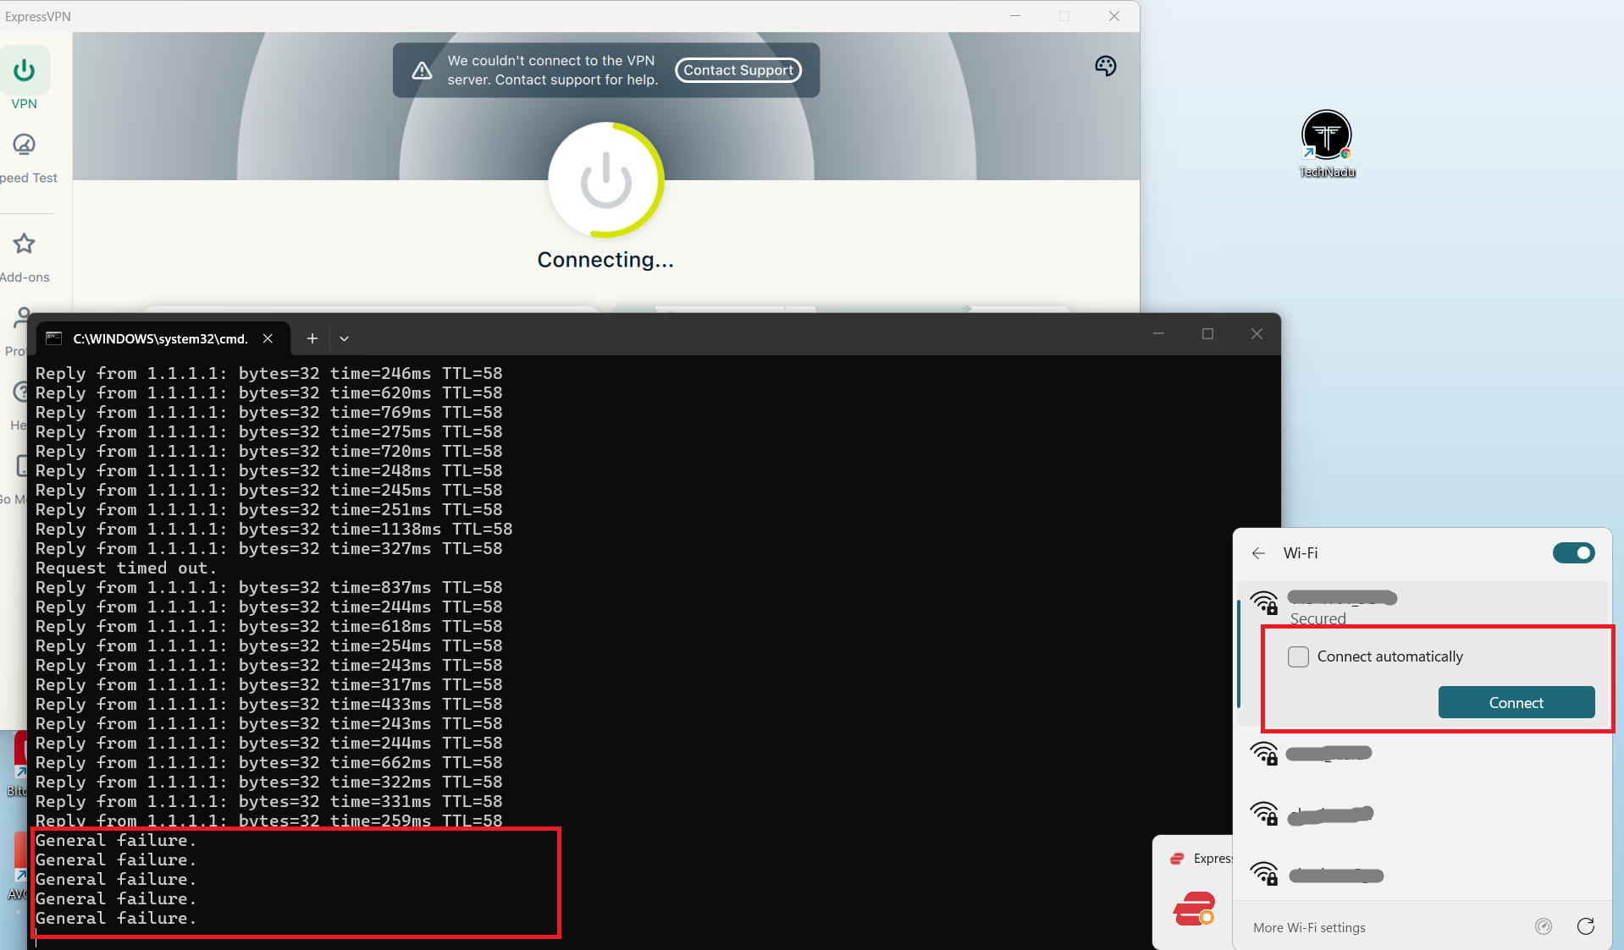Close the cmd.exe tab
The height and width of the screenshot is (950, 1624).
coord(268,338)
